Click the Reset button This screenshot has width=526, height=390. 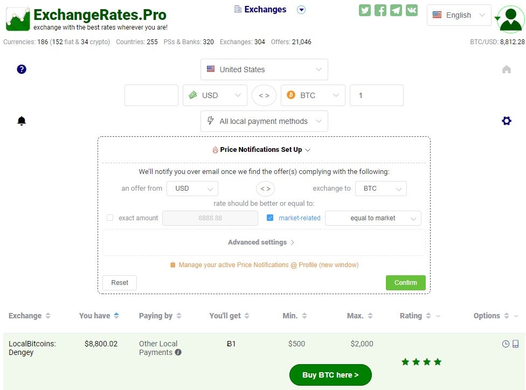tap(119, 282)
